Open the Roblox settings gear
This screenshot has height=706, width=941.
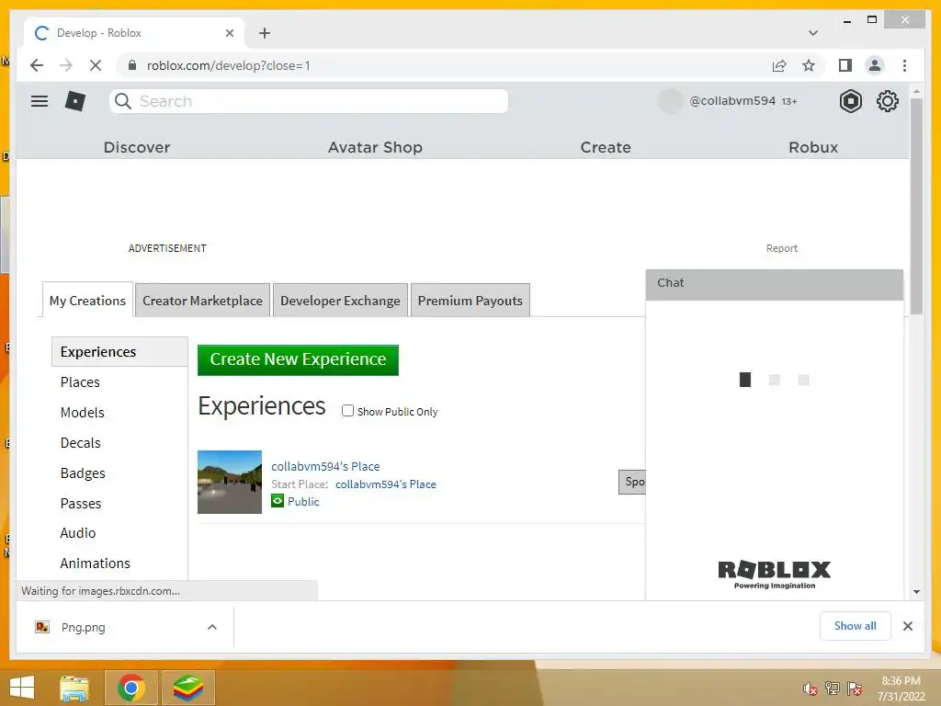click(887, 101)
